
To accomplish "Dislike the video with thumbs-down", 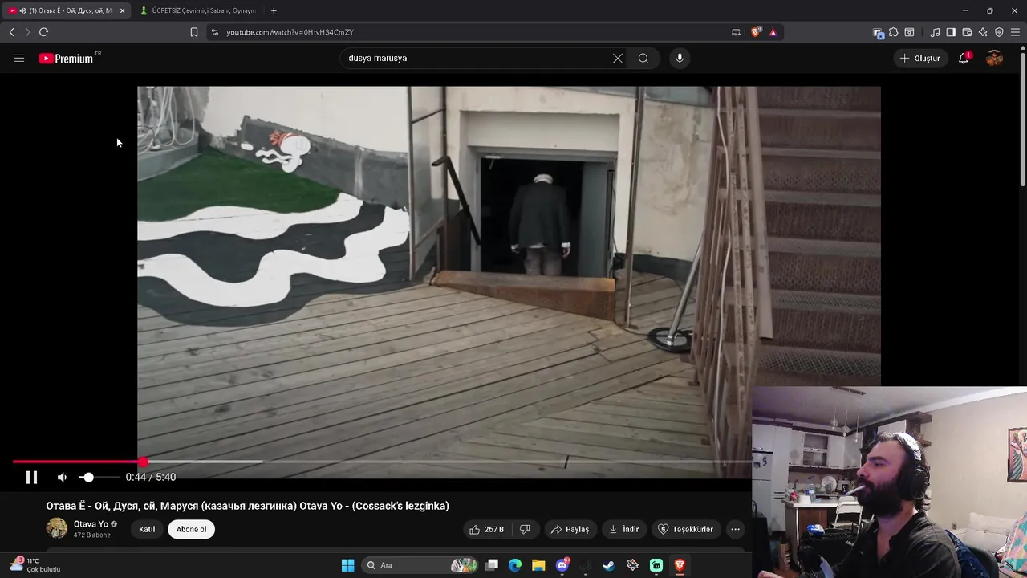I will point(525,529).
